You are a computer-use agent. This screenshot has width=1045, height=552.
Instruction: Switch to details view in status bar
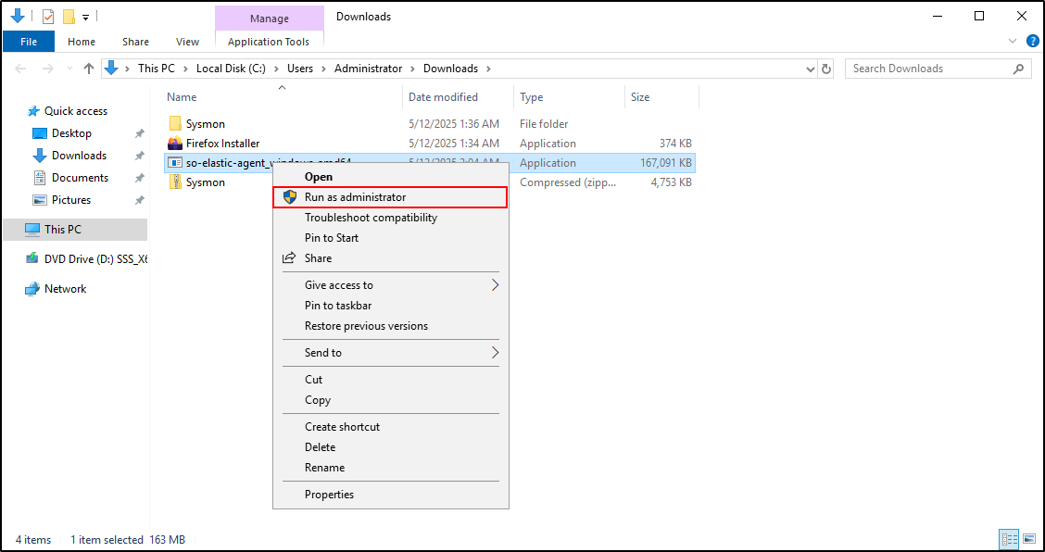point(1009,539)
